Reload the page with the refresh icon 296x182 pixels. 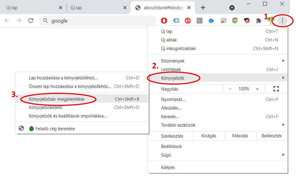click(31, 21)
